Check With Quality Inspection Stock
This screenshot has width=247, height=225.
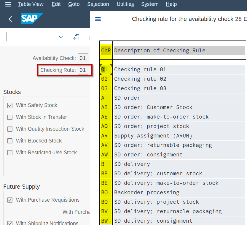pyautogui.click(x=10, y=129)
